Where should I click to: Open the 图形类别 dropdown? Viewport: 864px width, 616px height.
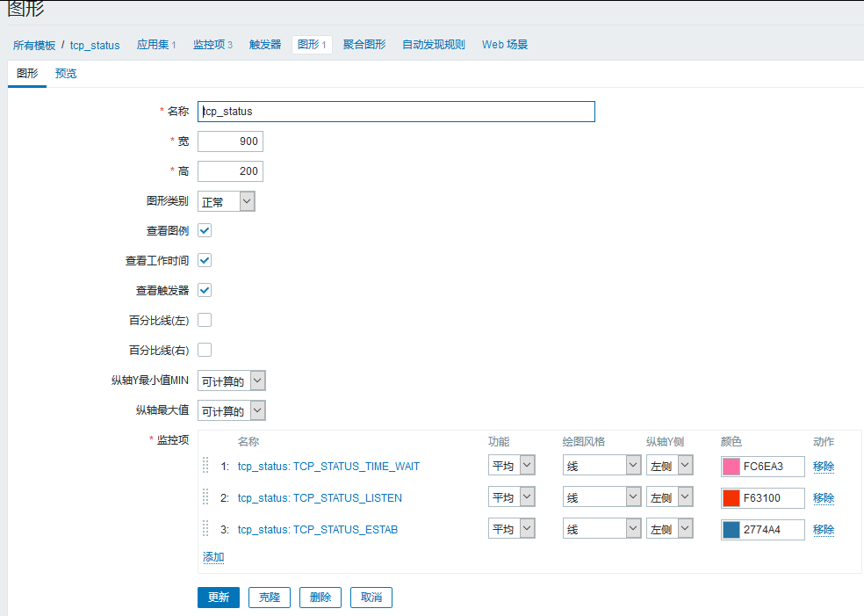(x=227, y=201)
